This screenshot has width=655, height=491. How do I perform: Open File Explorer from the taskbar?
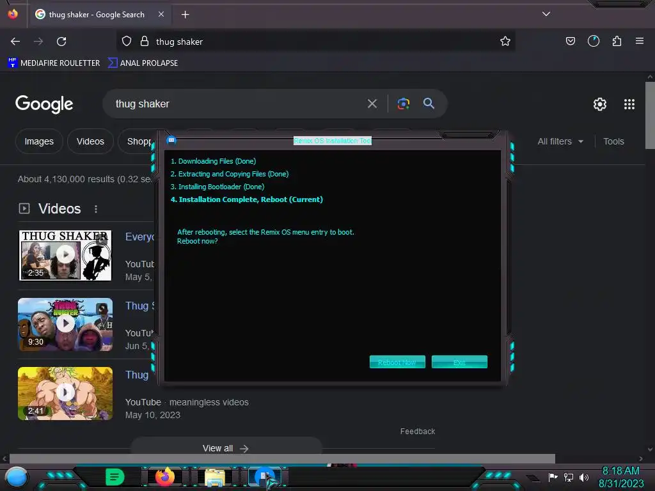coord(215,477)
